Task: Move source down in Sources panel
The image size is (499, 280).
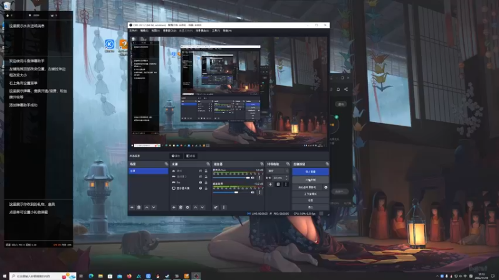Action: point(202,207)
